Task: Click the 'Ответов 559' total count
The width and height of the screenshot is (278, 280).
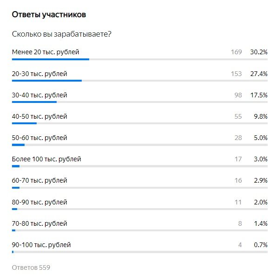Action: tap(31, 267)
